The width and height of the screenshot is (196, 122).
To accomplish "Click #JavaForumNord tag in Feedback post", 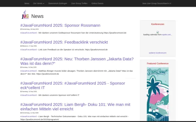I will tap(28, 49).
